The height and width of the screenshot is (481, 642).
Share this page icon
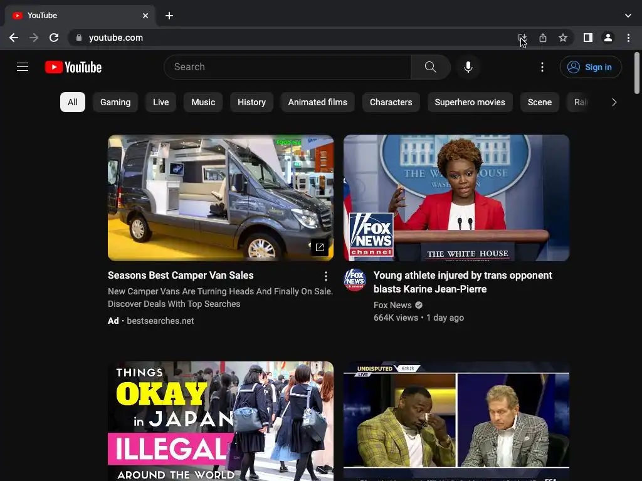[543, 38]
